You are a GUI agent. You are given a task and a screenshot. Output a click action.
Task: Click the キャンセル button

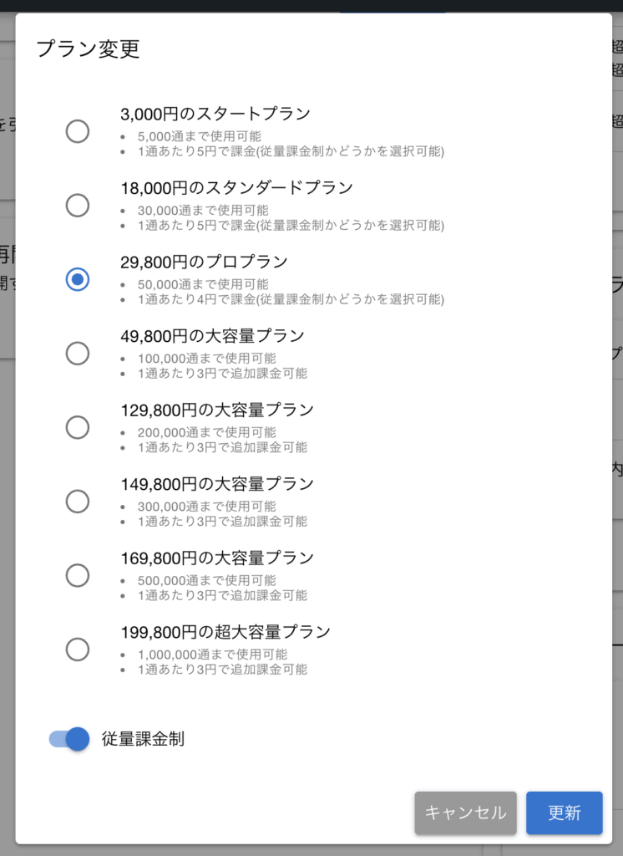(x=465, y=813)
